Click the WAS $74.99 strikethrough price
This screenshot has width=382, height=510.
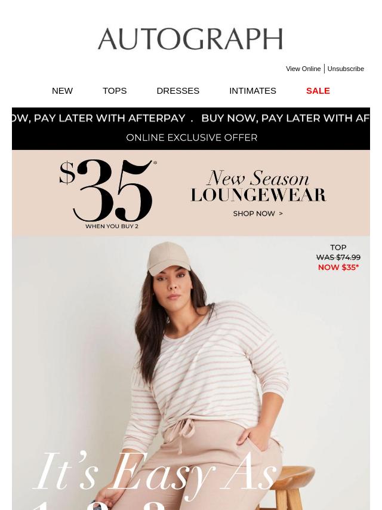(338, 257)
